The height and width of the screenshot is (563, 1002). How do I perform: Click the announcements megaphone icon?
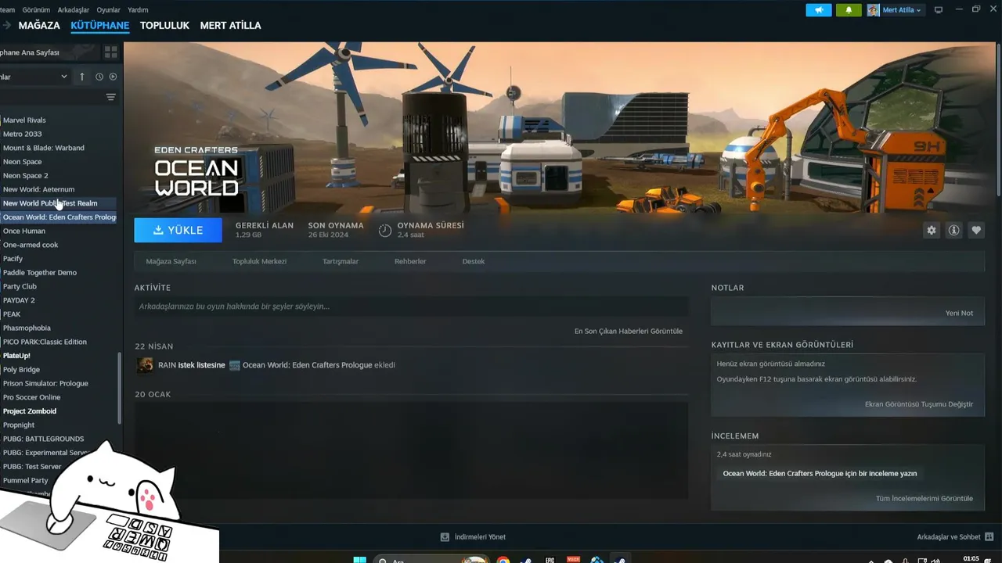coord(819,10)
